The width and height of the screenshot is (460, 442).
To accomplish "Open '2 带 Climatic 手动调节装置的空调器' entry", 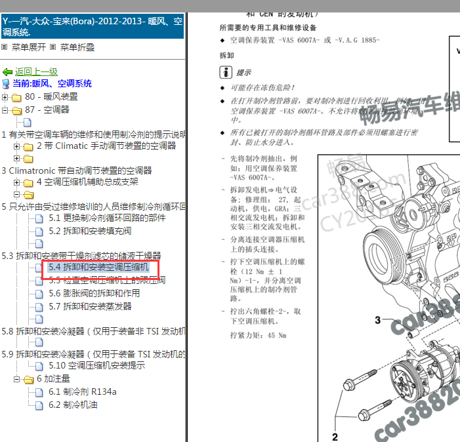I will 106,146.
